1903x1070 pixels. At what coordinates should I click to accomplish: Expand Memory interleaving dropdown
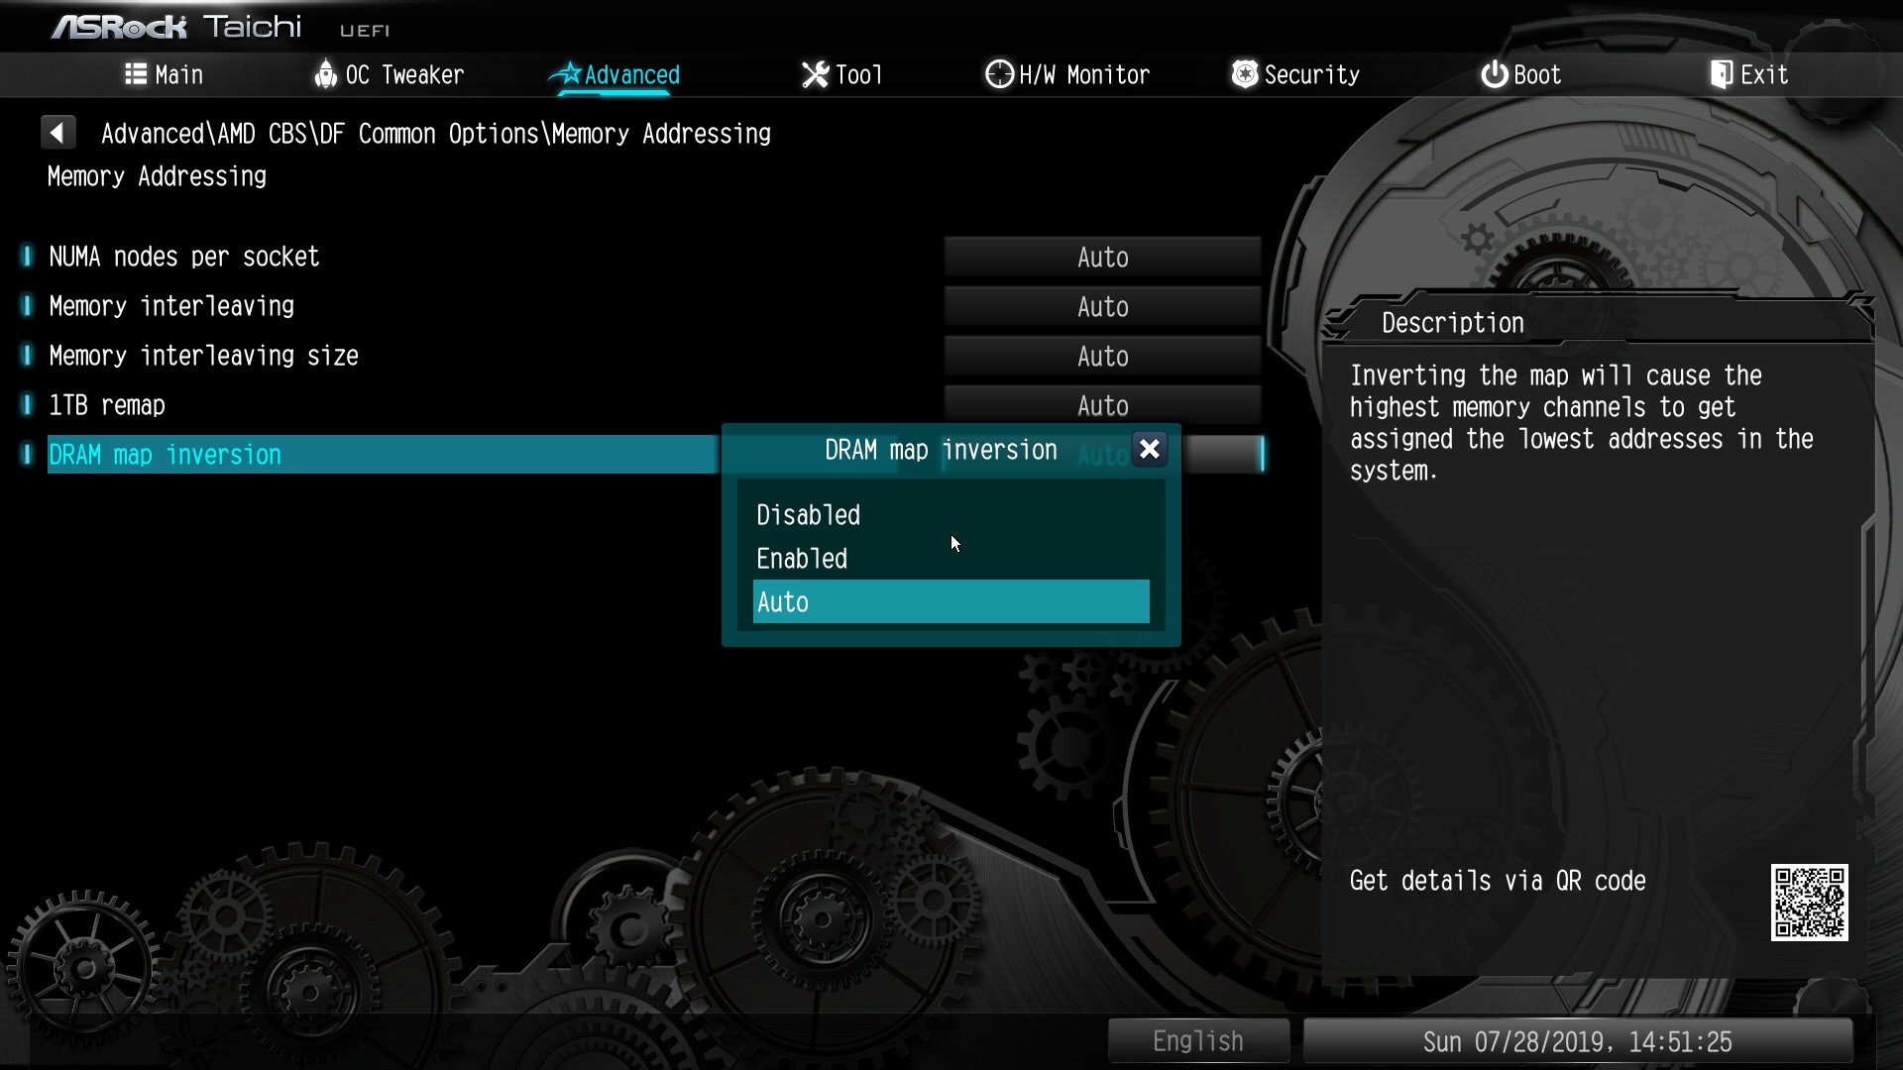pos(1102,306)
